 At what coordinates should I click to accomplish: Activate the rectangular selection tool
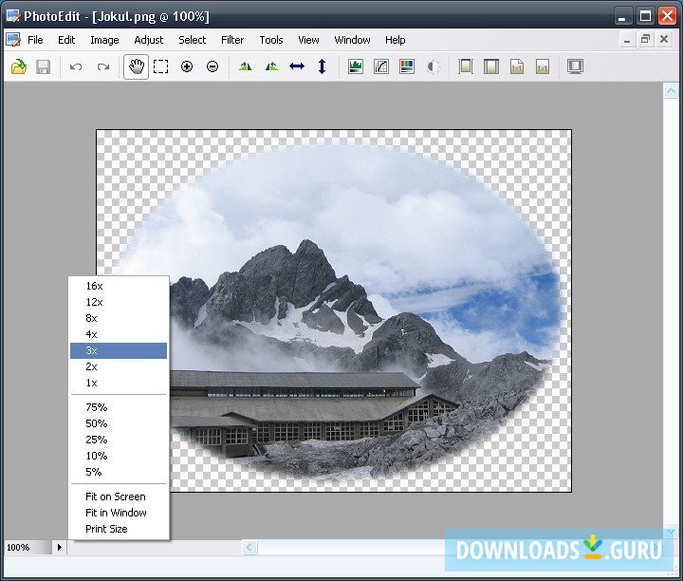[x=161, y=66]
